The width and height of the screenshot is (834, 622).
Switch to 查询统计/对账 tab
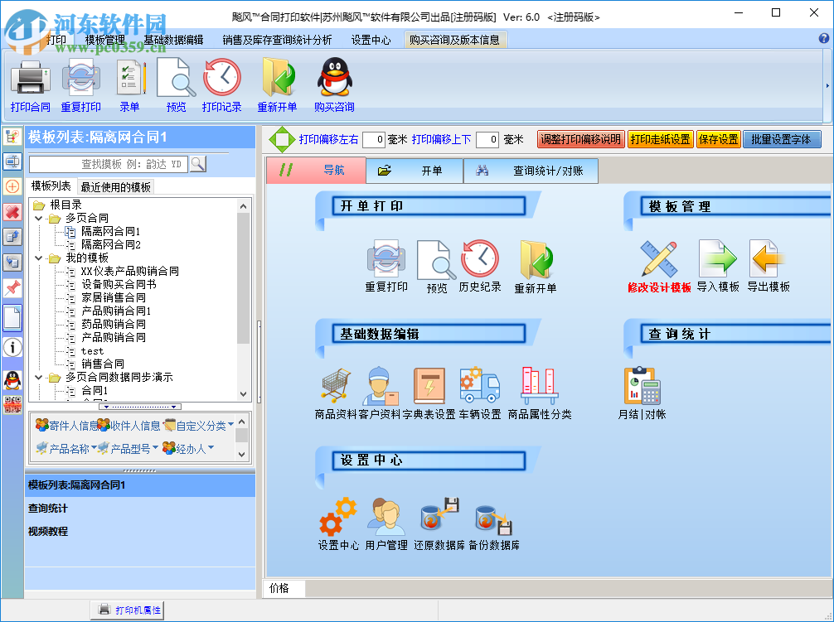(531, 171)
